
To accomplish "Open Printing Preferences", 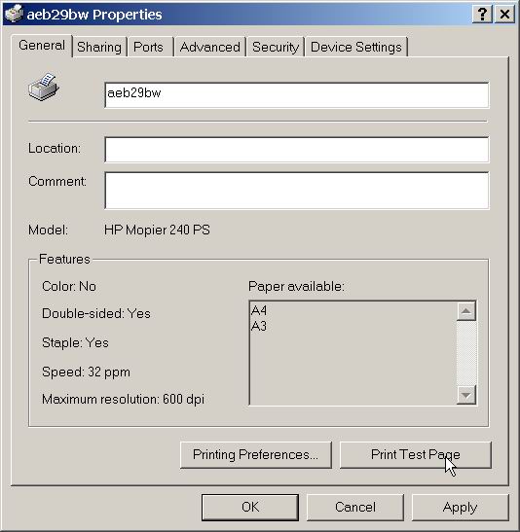I will (x=256, y=454).
